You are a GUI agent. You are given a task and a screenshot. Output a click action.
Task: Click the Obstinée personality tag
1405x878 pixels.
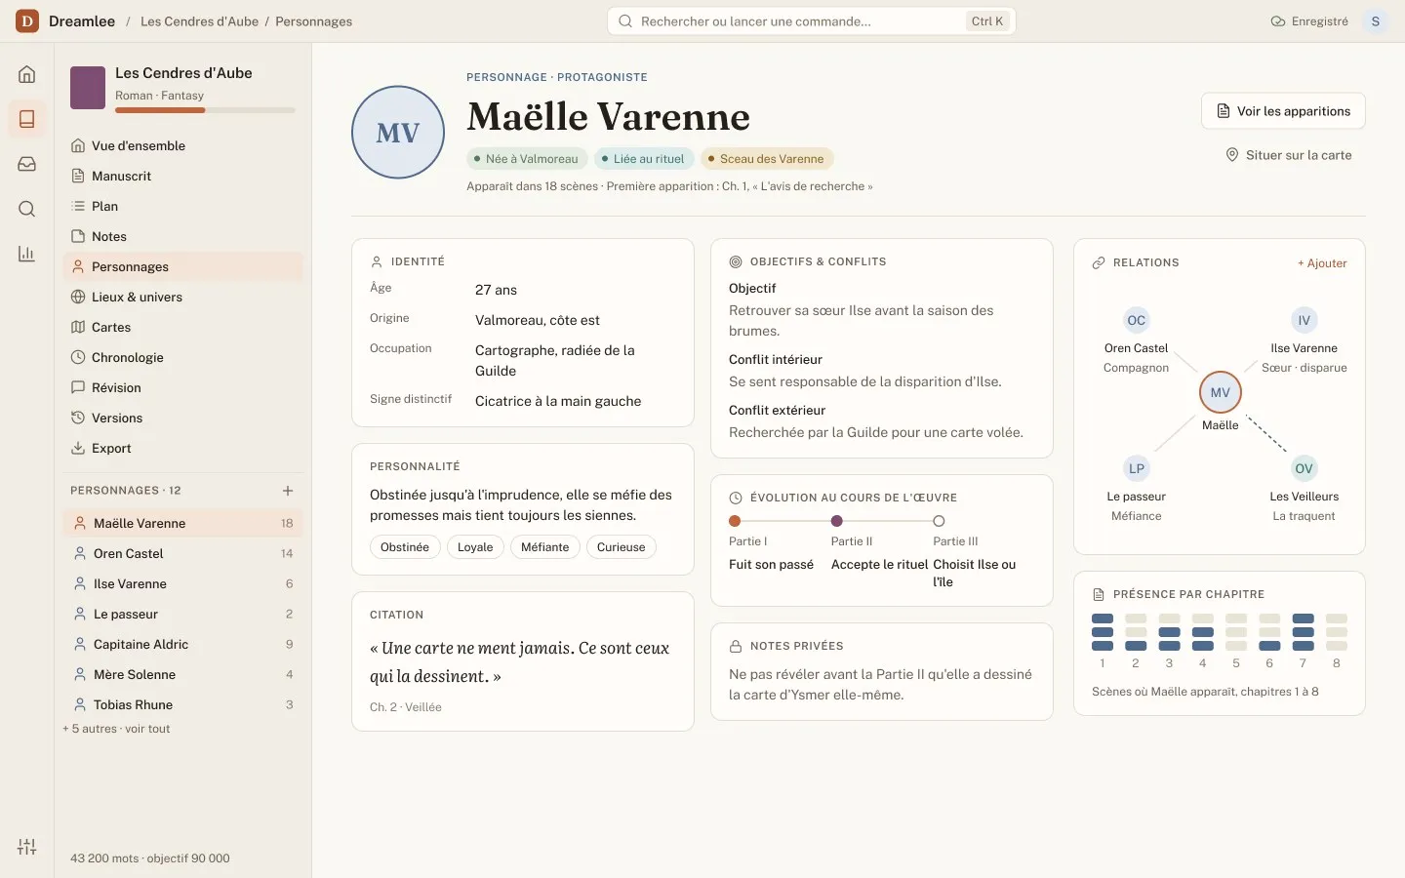[405, 547]
